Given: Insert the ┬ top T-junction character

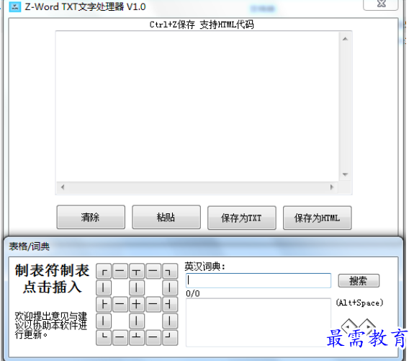Looking at the screenshot, I should pos(137,271).
